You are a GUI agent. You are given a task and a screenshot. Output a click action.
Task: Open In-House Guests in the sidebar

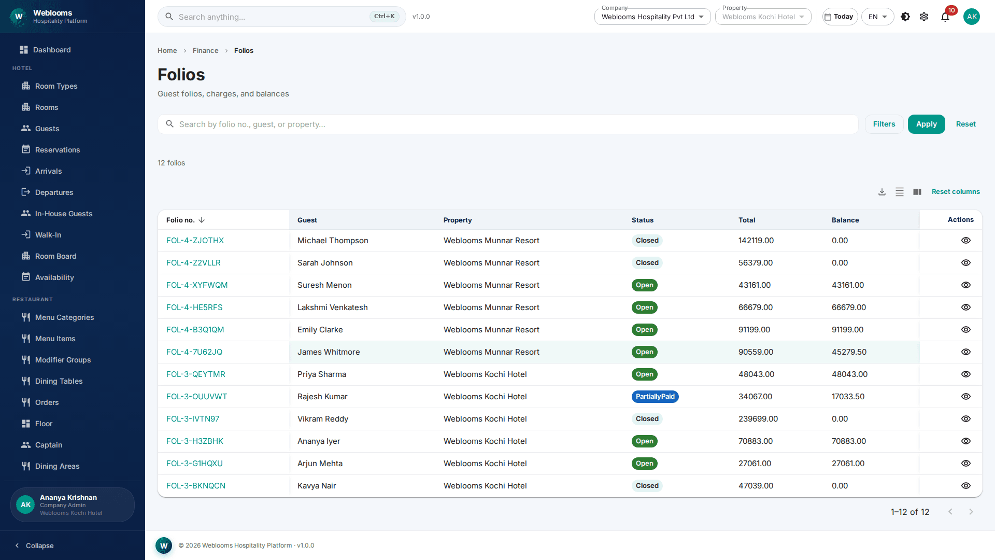[73, 214]
